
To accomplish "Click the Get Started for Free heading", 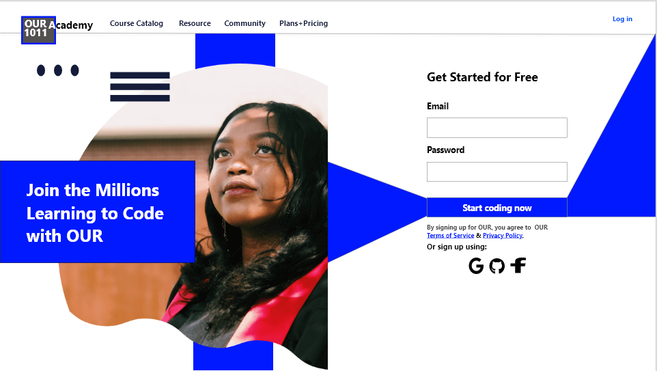I will pos(482,77).
